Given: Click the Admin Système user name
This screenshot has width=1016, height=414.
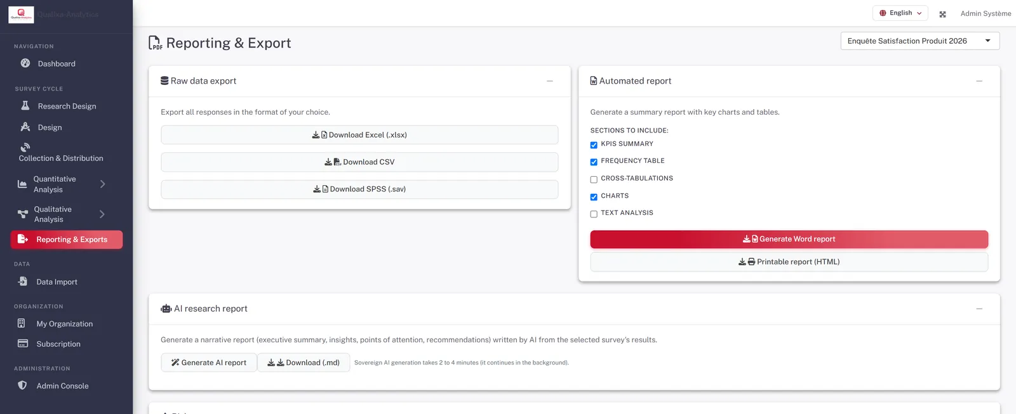Looking at the screenshot, I should (986, 13).
